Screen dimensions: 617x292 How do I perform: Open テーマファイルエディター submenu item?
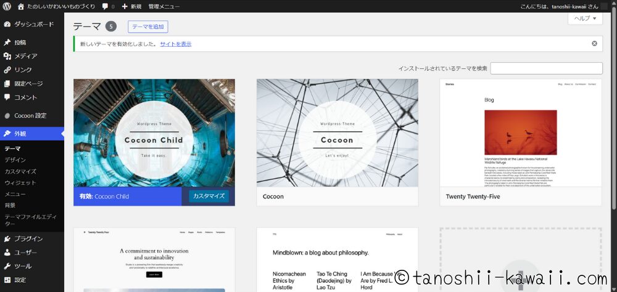click(31, 220)
